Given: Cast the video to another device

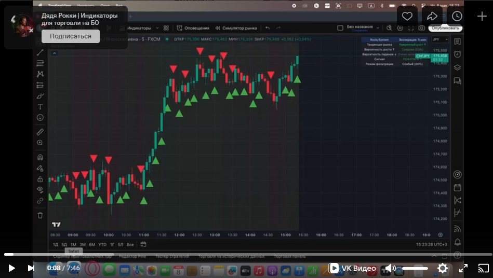Looking at the screenshot, I should coord(483,268).
